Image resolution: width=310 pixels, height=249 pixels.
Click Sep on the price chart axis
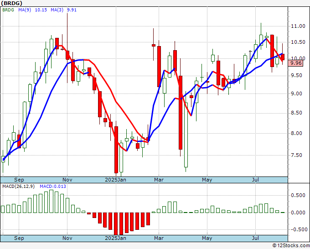click(x=19, y=180)
